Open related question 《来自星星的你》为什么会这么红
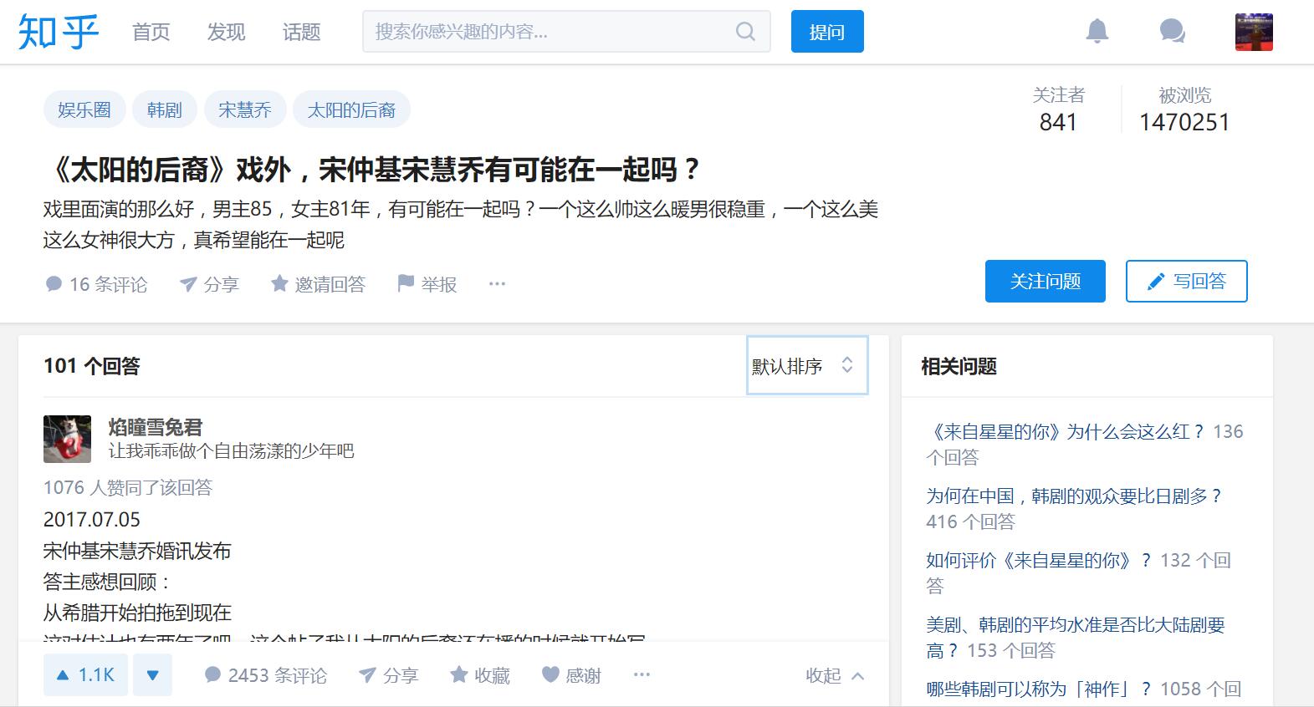 (x=1066, y=431)
